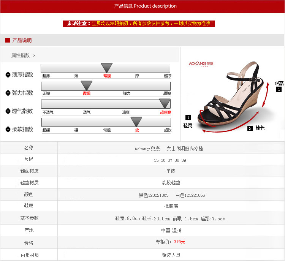Click the chevron icon beside 薄厚指数

(8, 74)
